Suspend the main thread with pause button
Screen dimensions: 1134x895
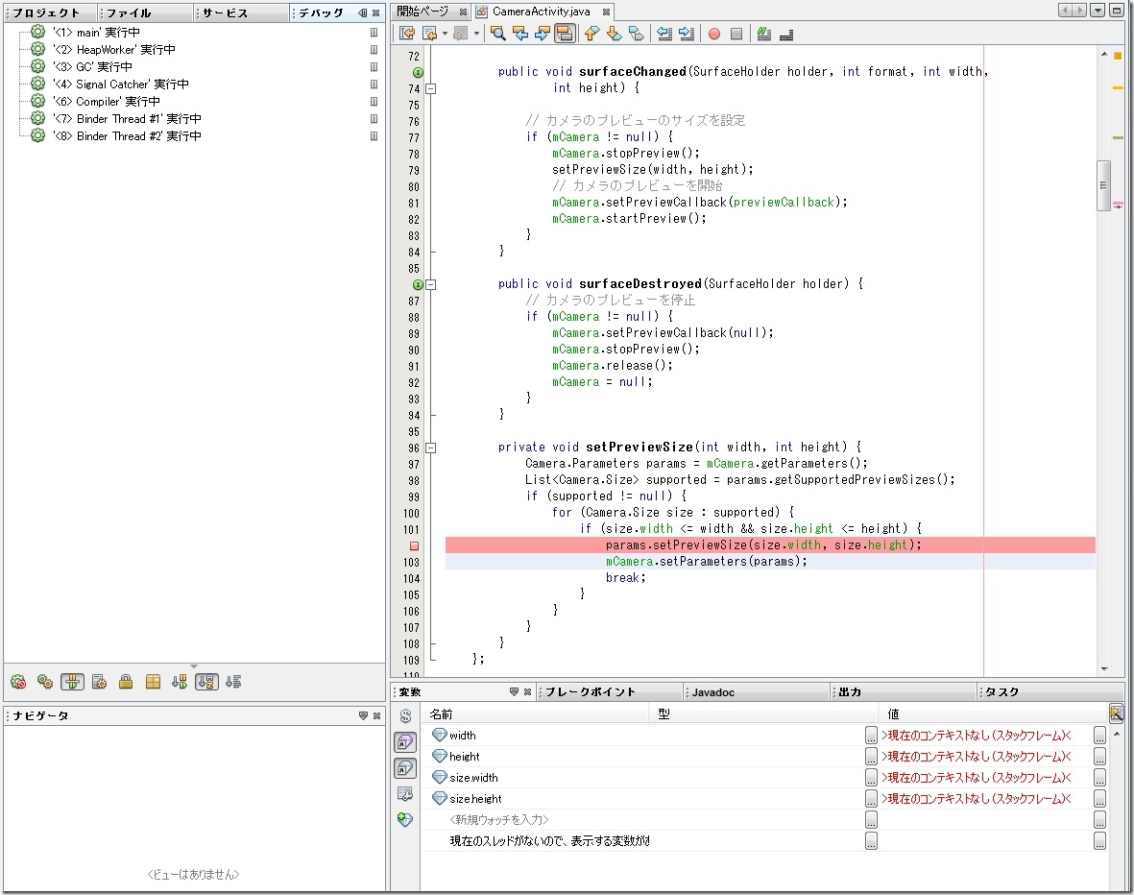374,33
